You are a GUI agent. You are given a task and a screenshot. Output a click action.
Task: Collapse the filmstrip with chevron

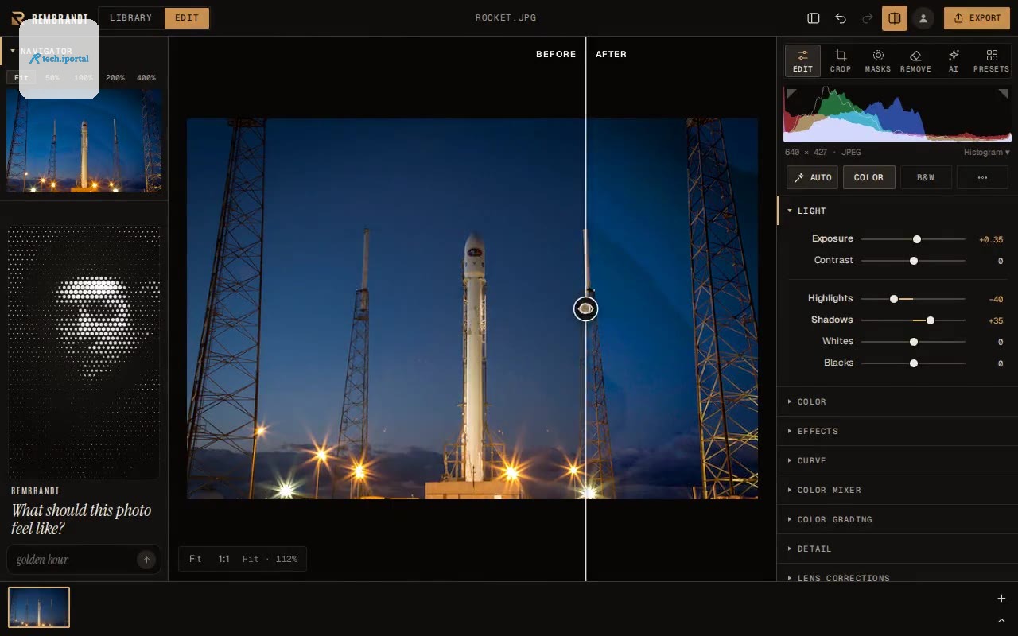pos(1001,620)
